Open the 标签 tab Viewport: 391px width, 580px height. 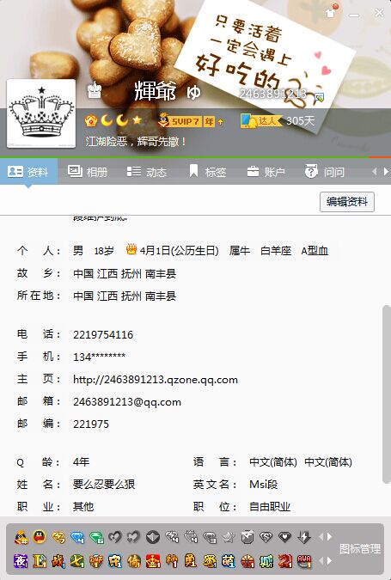coord(207,172)
